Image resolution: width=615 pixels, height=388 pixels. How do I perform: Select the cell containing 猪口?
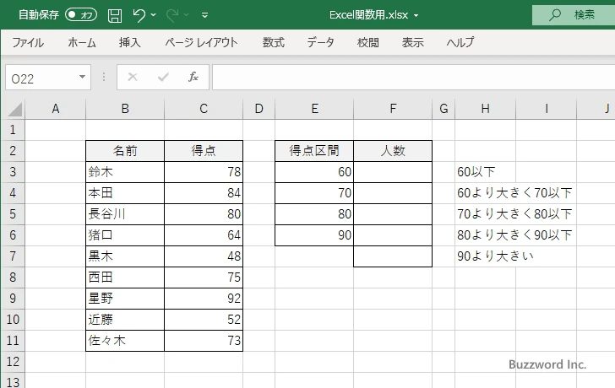125,235
